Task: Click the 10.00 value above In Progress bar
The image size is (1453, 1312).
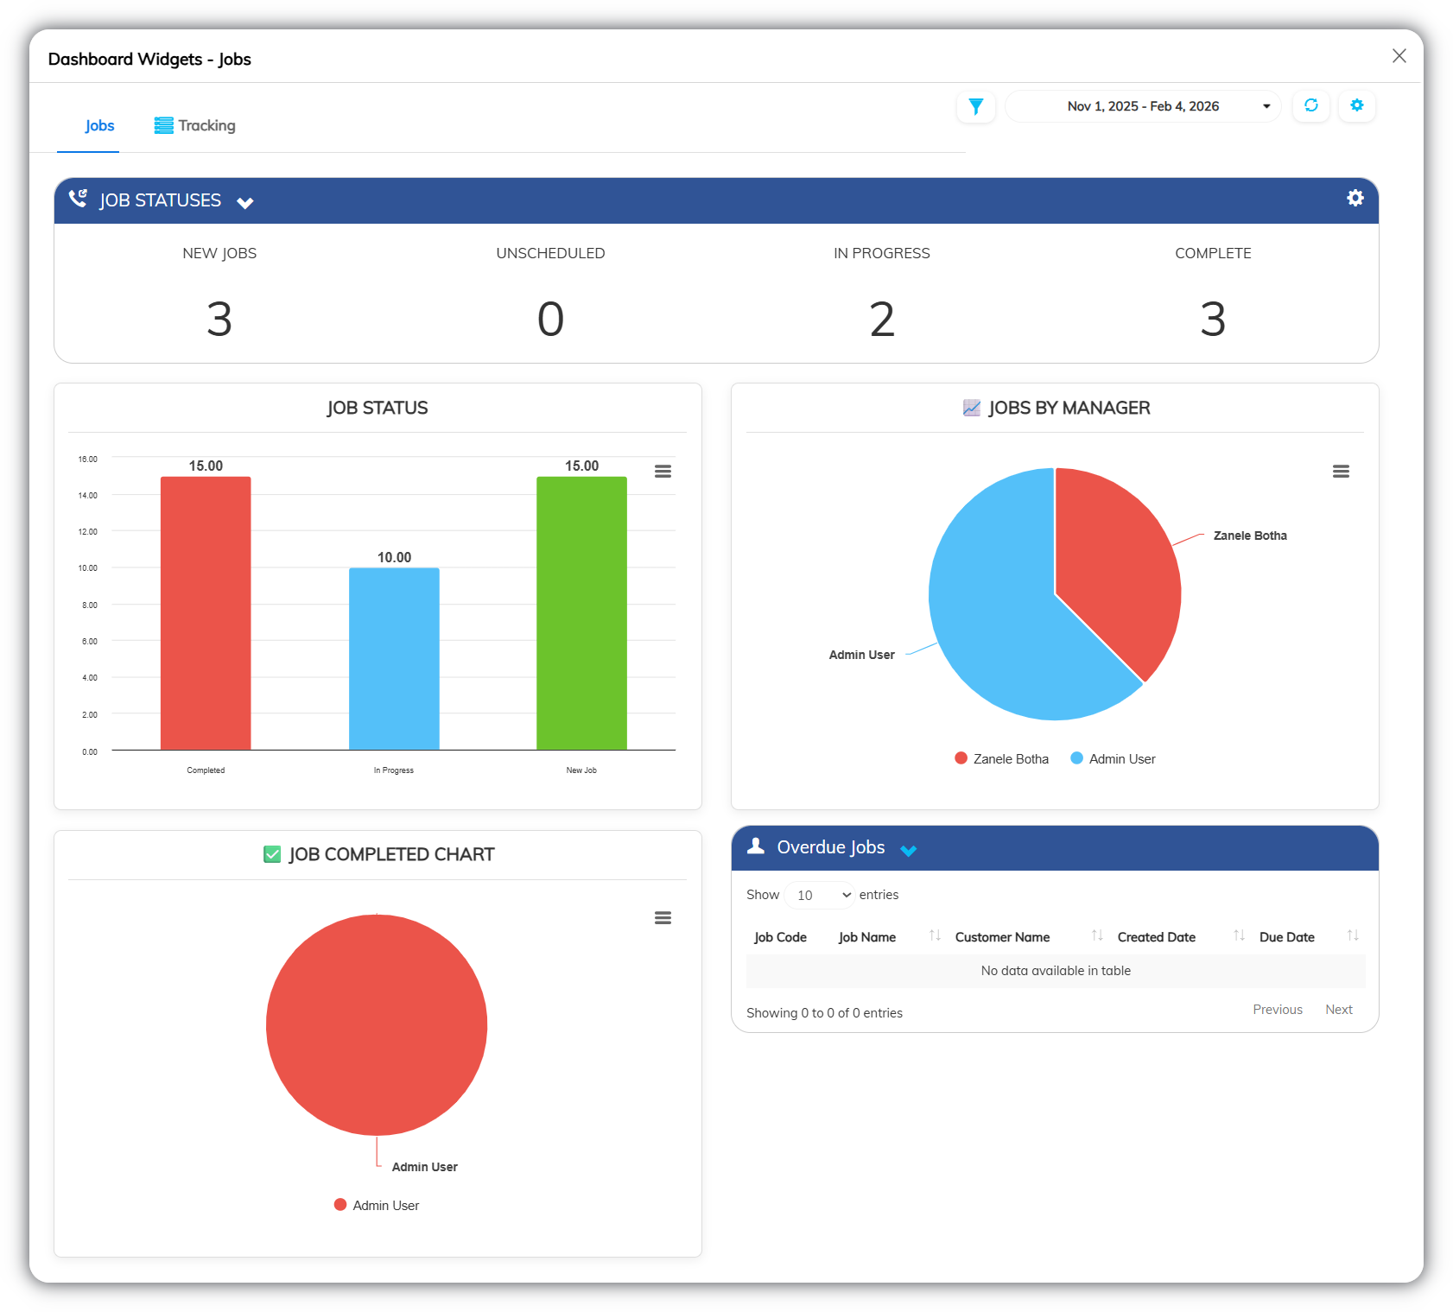Action: 394,557
